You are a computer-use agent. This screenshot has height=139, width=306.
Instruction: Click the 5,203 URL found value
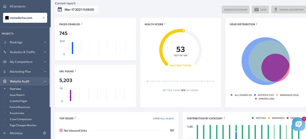[66, 80]
